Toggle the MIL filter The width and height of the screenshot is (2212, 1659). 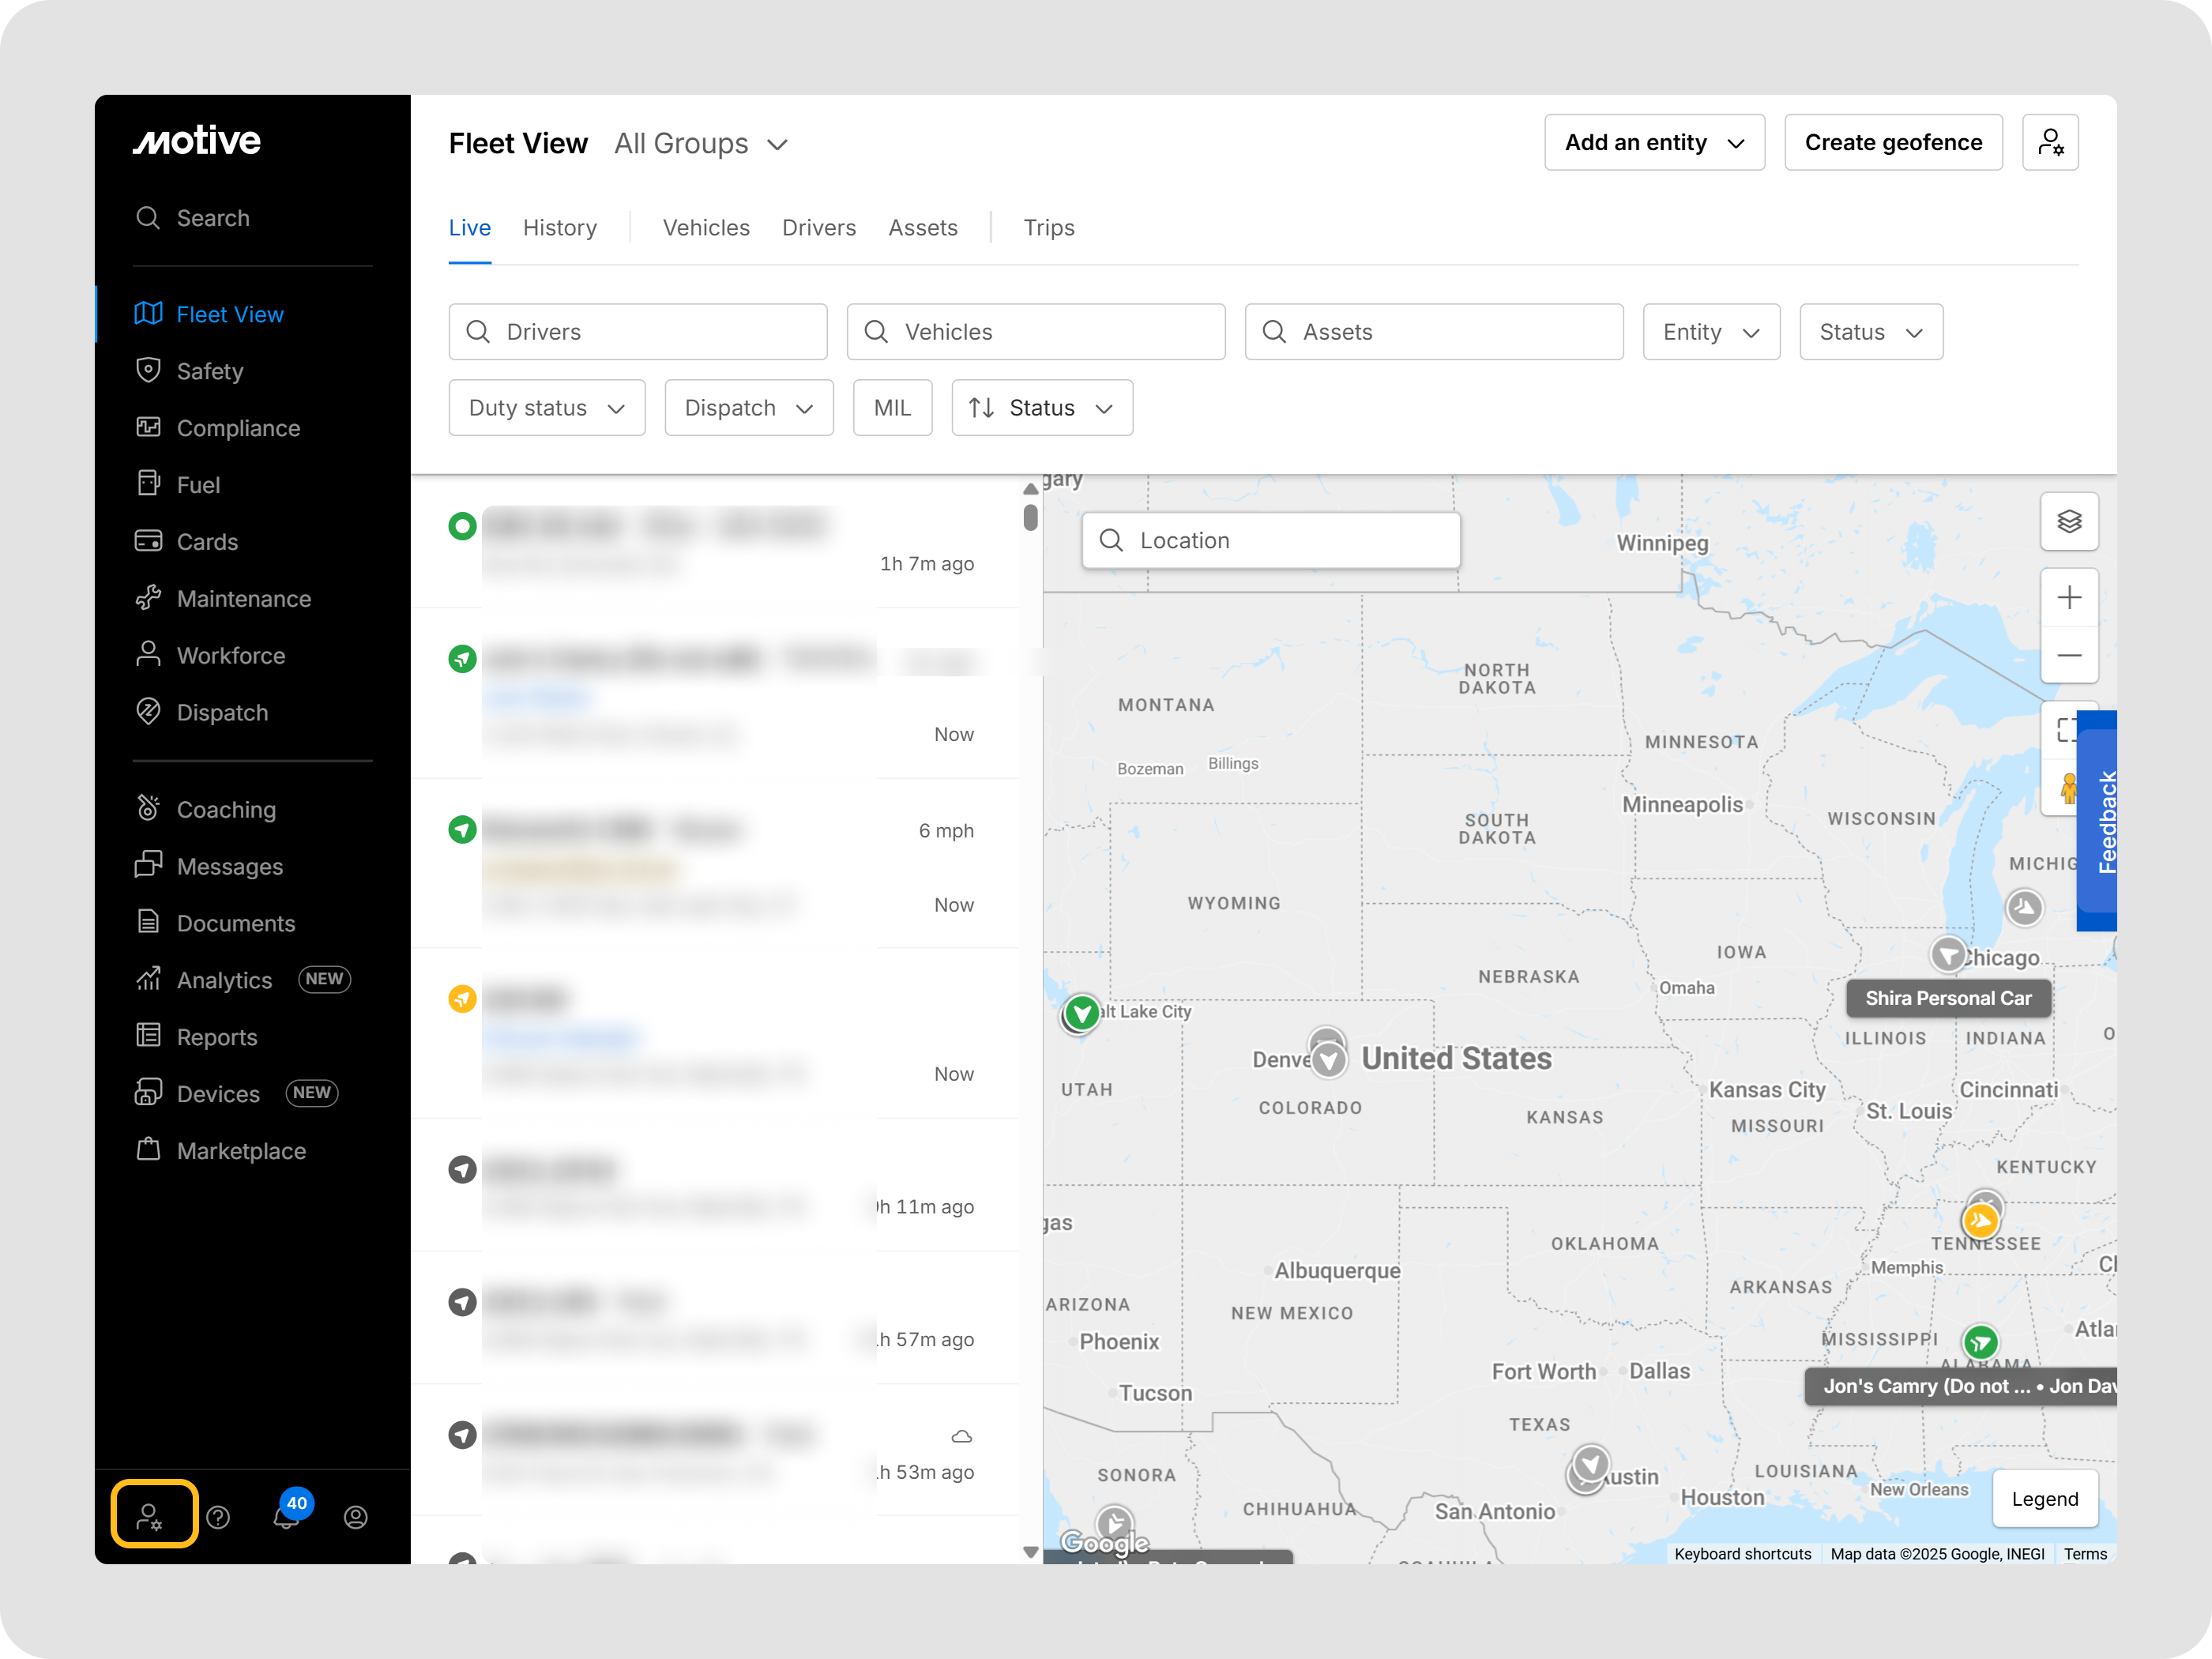(892, 408)
